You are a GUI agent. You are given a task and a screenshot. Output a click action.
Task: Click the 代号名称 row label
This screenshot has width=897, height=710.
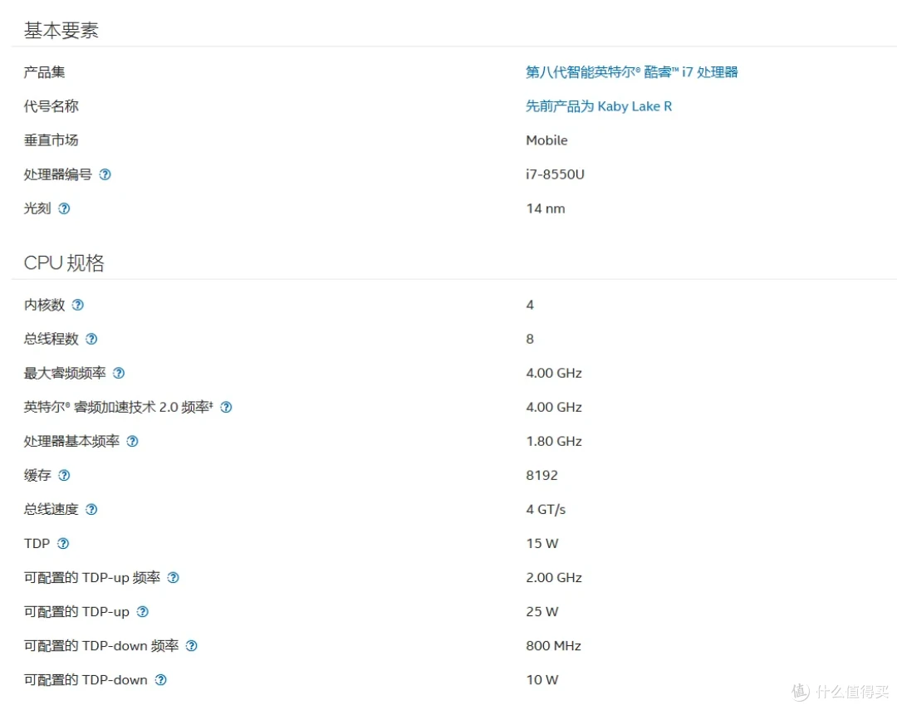(51, 106)
